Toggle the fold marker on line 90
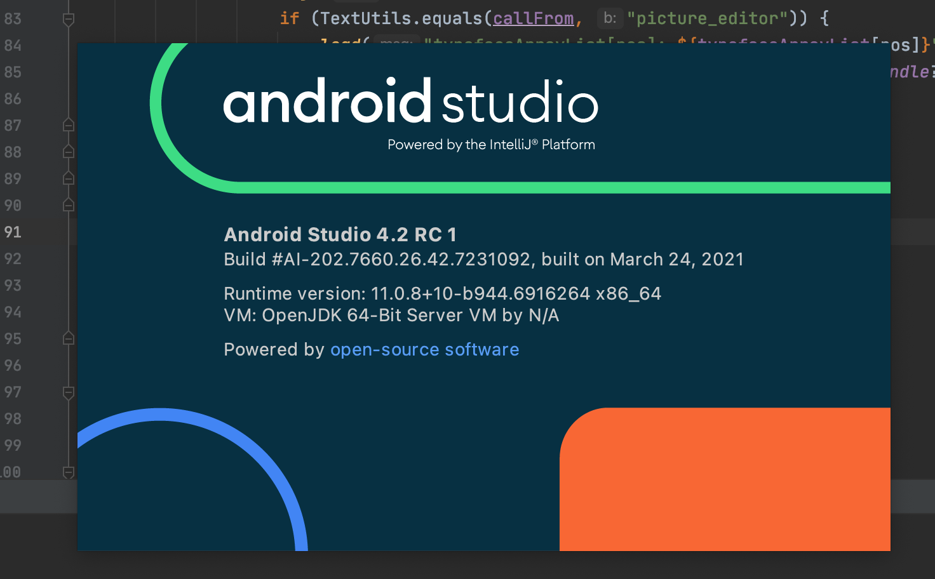Viewport: 935px width, 579px height. [x=69, y=205]
